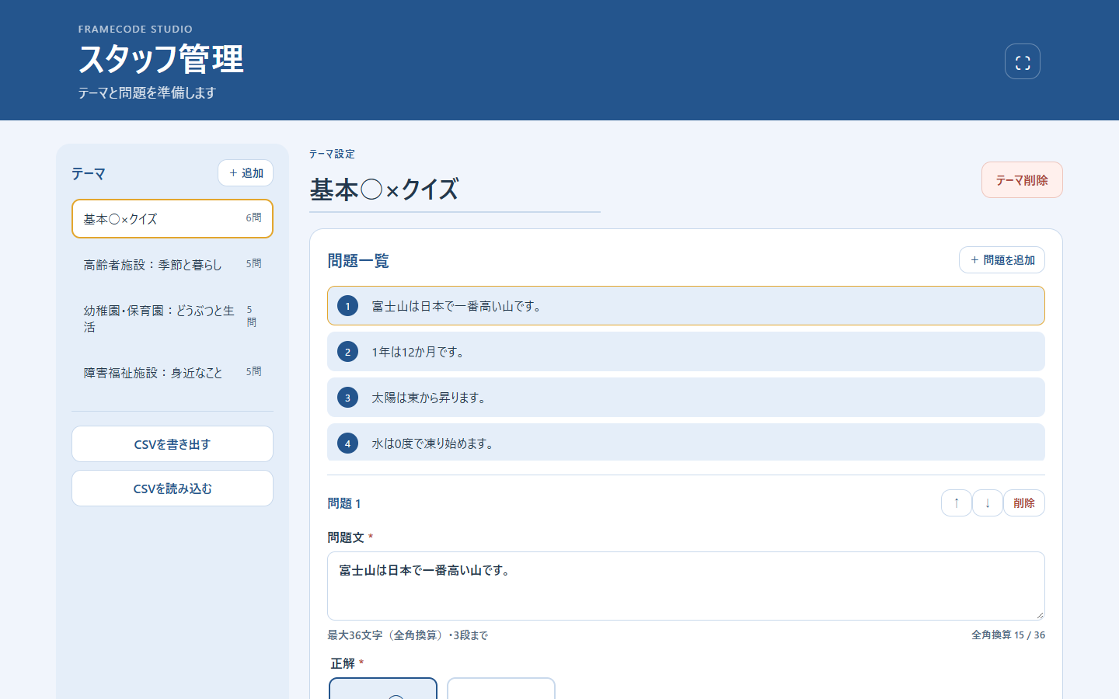Screen dimensions: 1119x699
Task: Click the 問題 1 editor heading
Action: coord(344,503)
